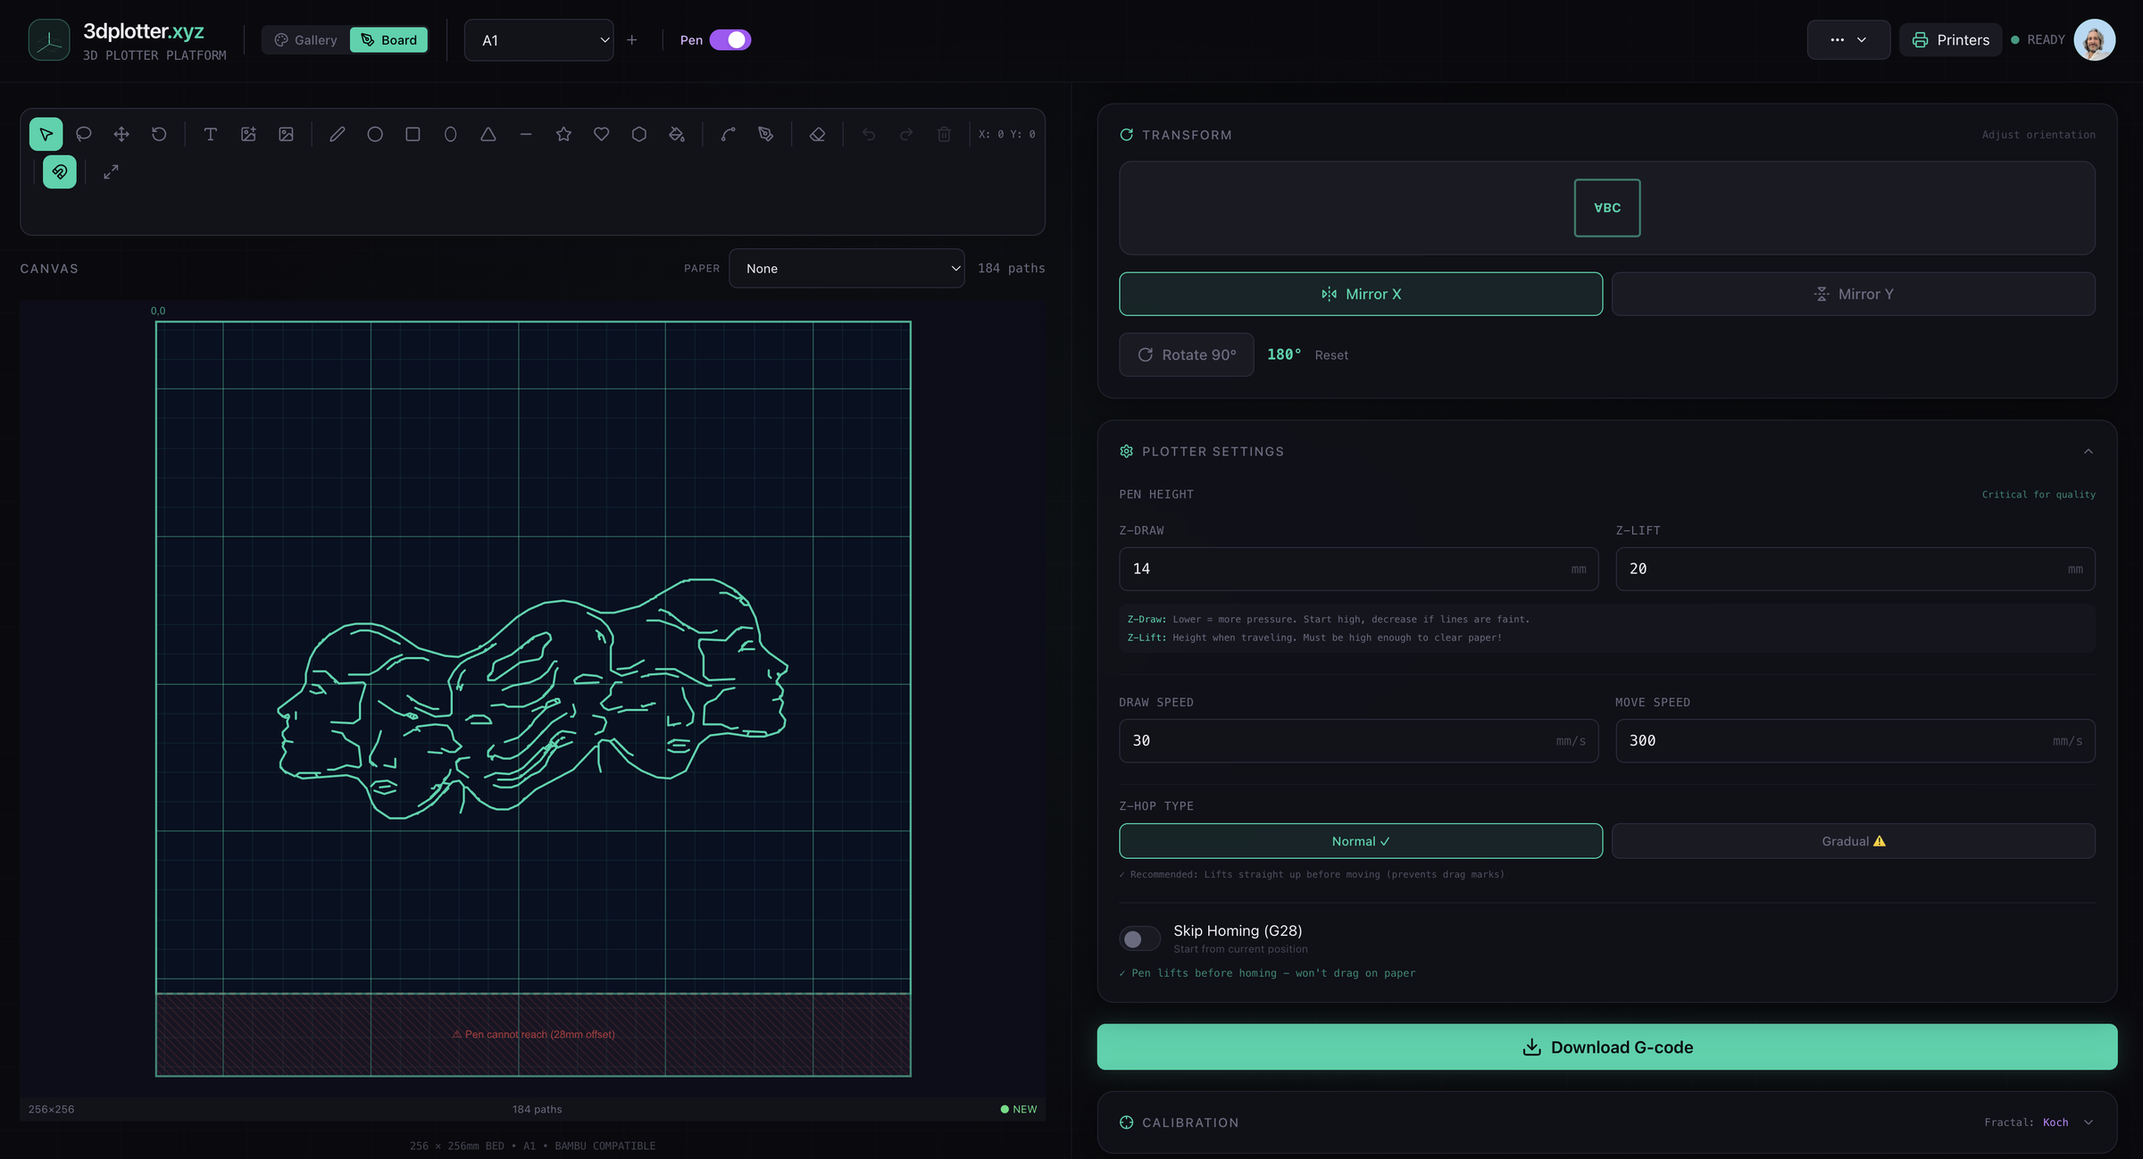Choose the star shape tool
2143x1159 pixels.
pos(563,134)
